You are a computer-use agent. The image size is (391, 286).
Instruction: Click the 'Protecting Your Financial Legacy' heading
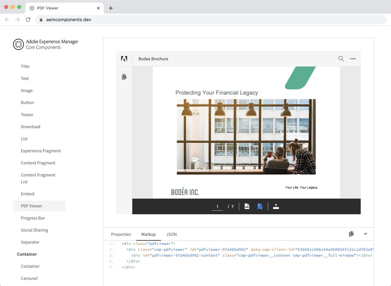click(x=217, y=93)
